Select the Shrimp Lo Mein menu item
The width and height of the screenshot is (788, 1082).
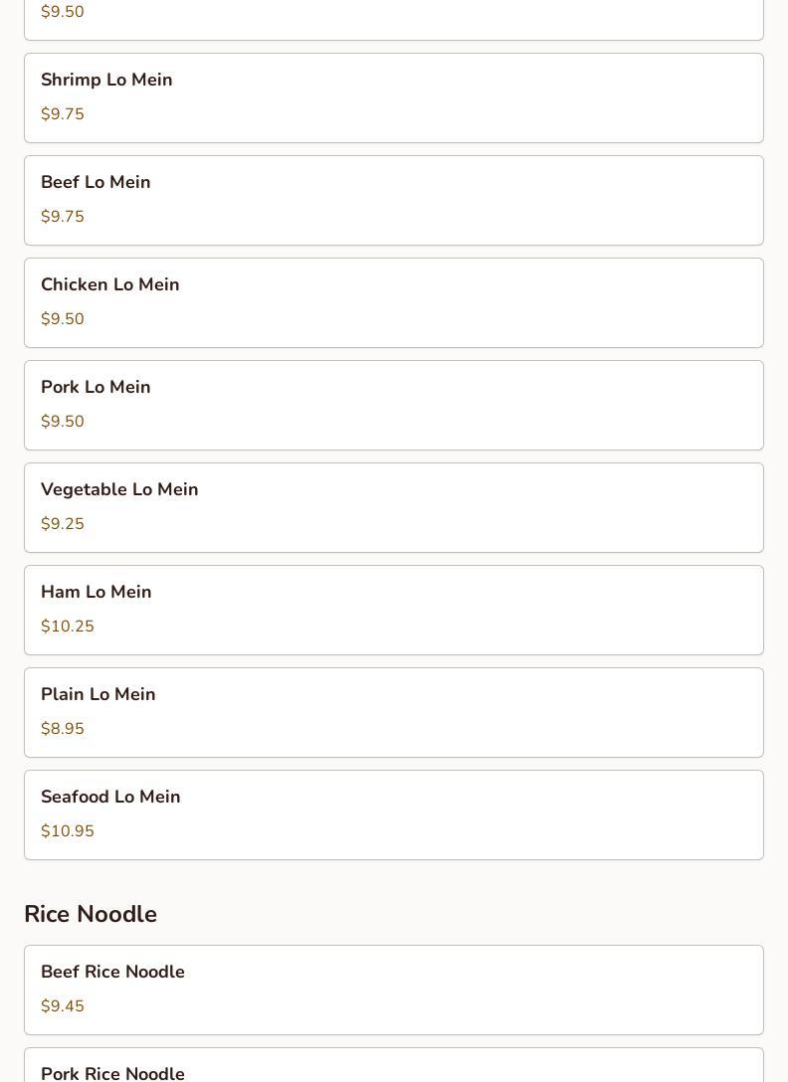coord(106,80)
